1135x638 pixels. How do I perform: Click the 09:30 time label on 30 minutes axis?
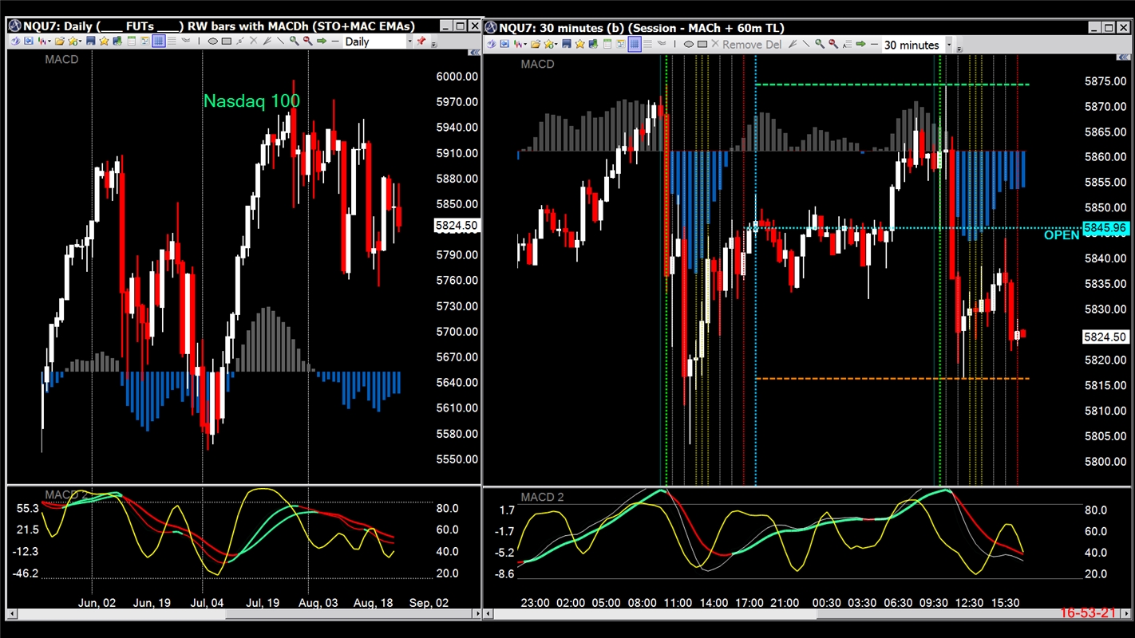point(933,603)
